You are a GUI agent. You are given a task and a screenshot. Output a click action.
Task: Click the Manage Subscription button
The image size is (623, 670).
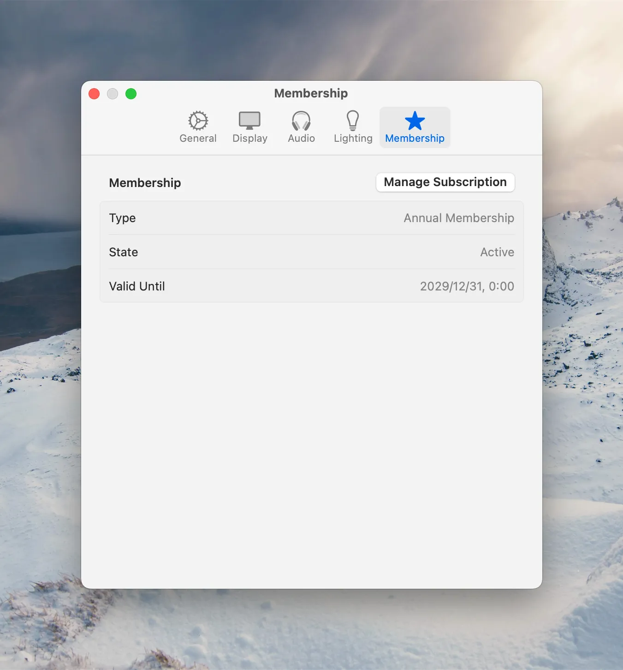coord(445,182)
